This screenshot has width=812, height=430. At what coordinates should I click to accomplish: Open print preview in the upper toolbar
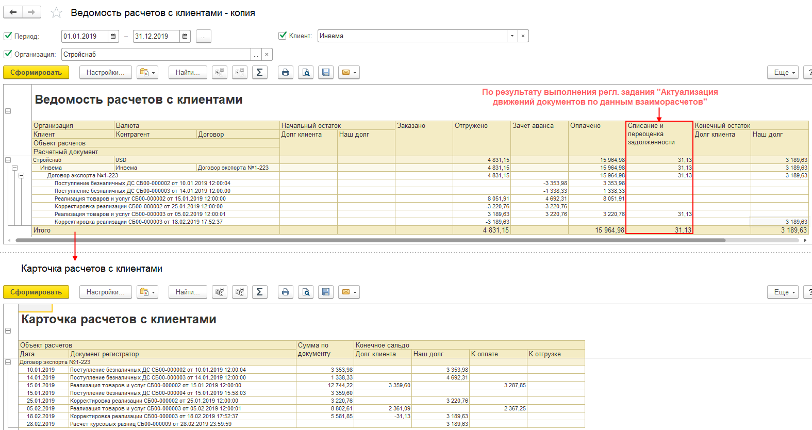click(306, 73)
